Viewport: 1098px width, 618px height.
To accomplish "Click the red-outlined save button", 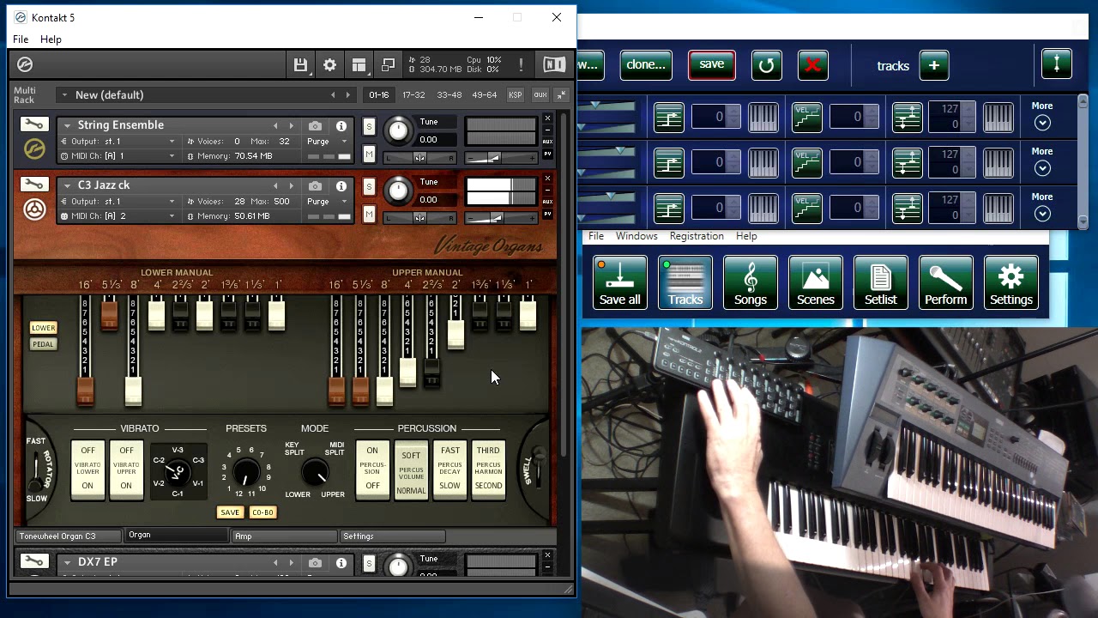I will [711, 64].
